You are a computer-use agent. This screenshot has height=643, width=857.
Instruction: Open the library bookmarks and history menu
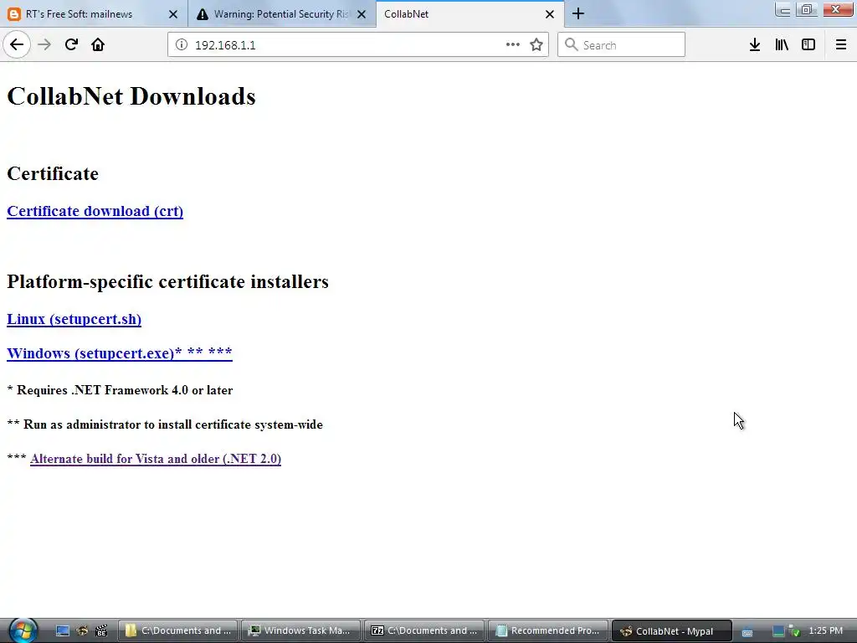coord(782,44)
